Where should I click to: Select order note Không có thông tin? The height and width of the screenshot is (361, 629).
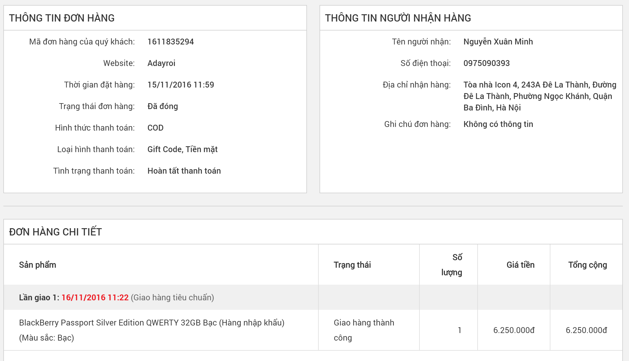point(498,124)
